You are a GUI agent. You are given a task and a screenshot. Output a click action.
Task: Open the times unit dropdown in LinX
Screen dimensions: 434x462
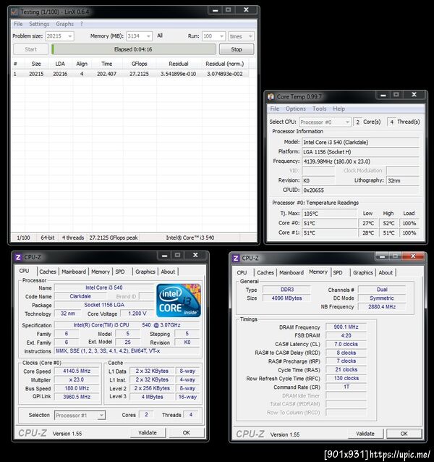pyautogui.click(x=241, y=36)
